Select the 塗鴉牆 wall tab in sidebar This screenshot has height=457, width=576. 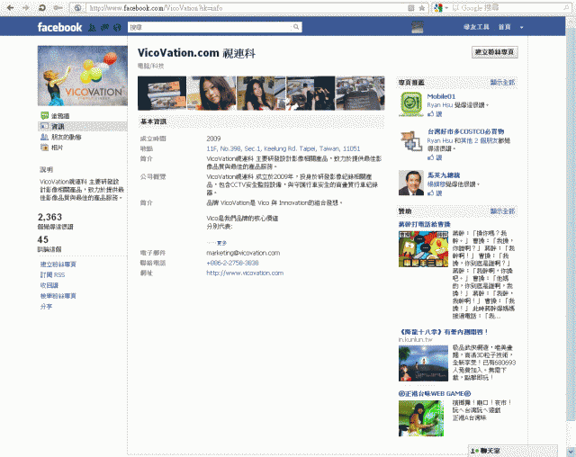click(60, 116)
